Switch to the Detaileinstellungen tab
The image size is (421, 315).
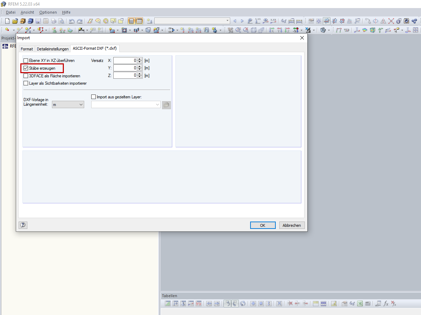pos(53,49)
